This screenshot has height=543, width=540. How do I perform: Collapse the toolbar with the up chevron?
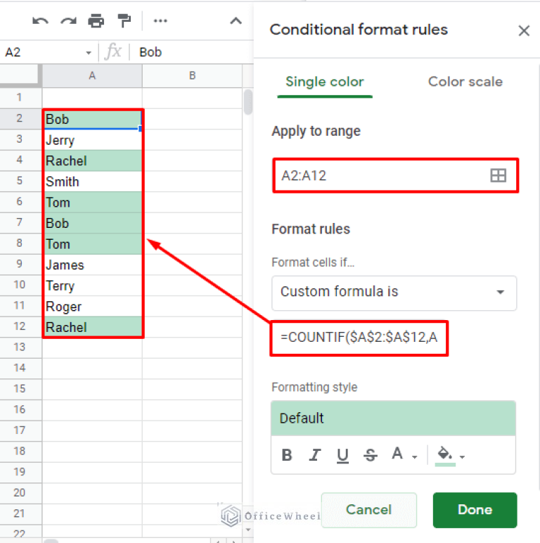236,21
